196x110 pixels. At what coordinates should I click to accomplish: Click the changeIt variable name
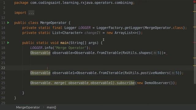click(92, 33)
